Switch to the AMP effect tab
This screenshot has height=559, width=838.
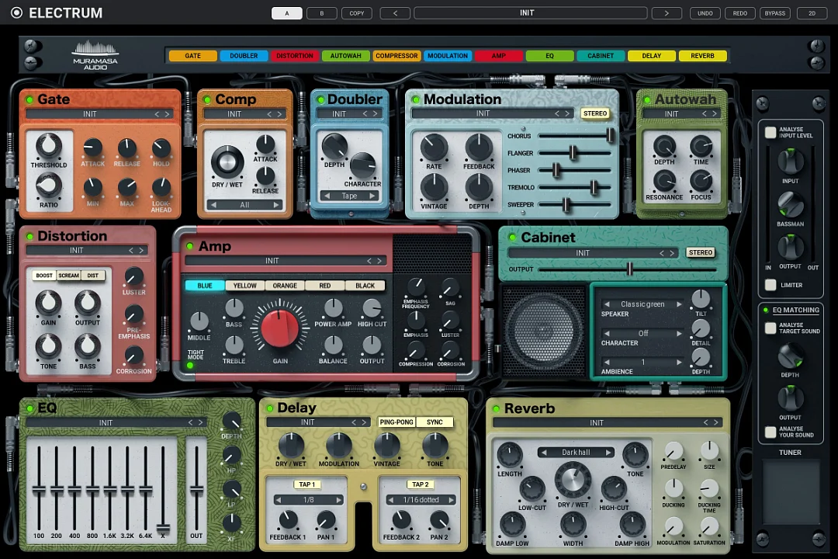(500, 55)
